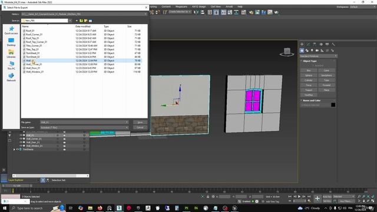
Task: Switch to the Modify panel icon
Action: coord(308,44)
